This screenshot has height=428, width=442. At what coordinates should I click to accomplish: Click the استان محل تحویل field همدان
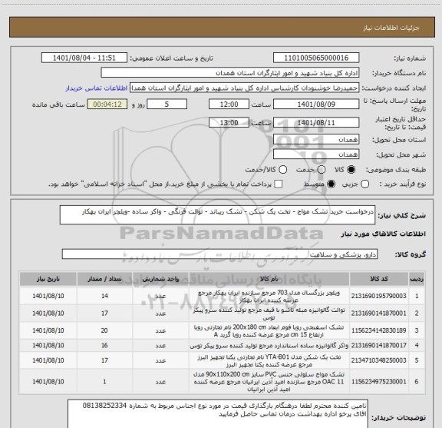316,140
